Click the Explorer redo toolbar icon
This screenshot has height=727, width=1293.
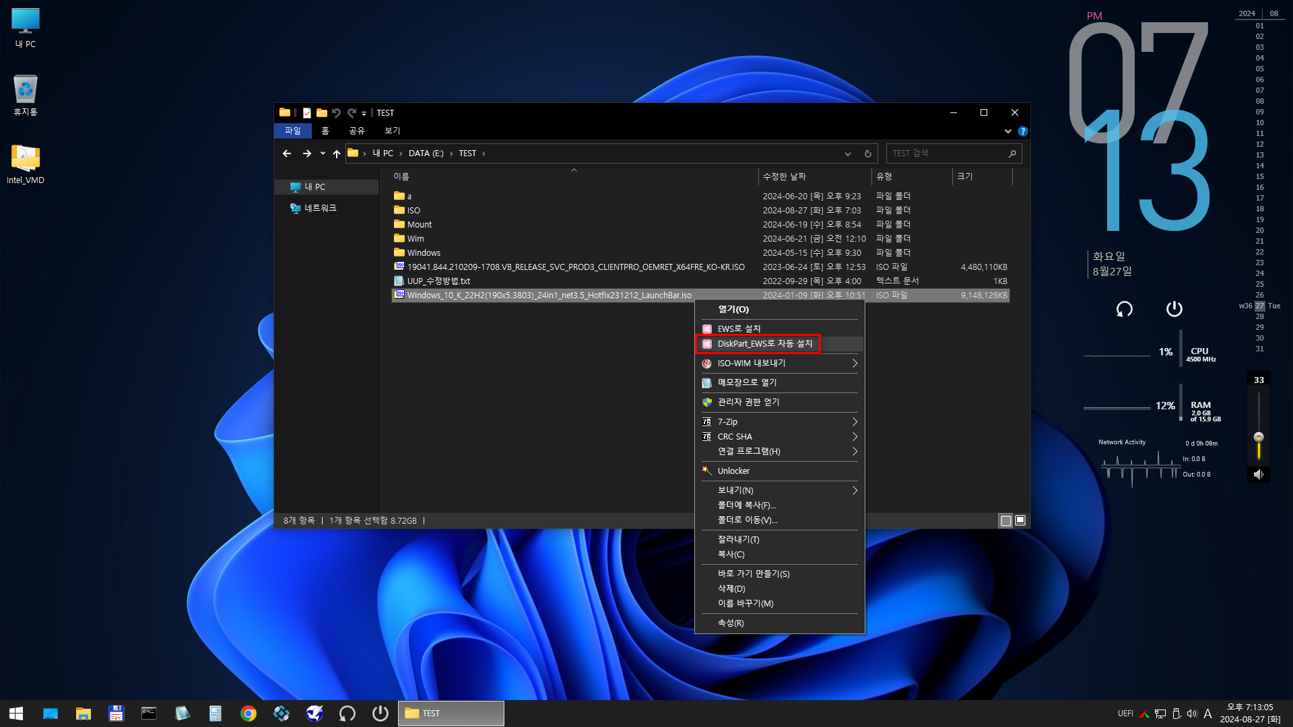coord(352,113)
